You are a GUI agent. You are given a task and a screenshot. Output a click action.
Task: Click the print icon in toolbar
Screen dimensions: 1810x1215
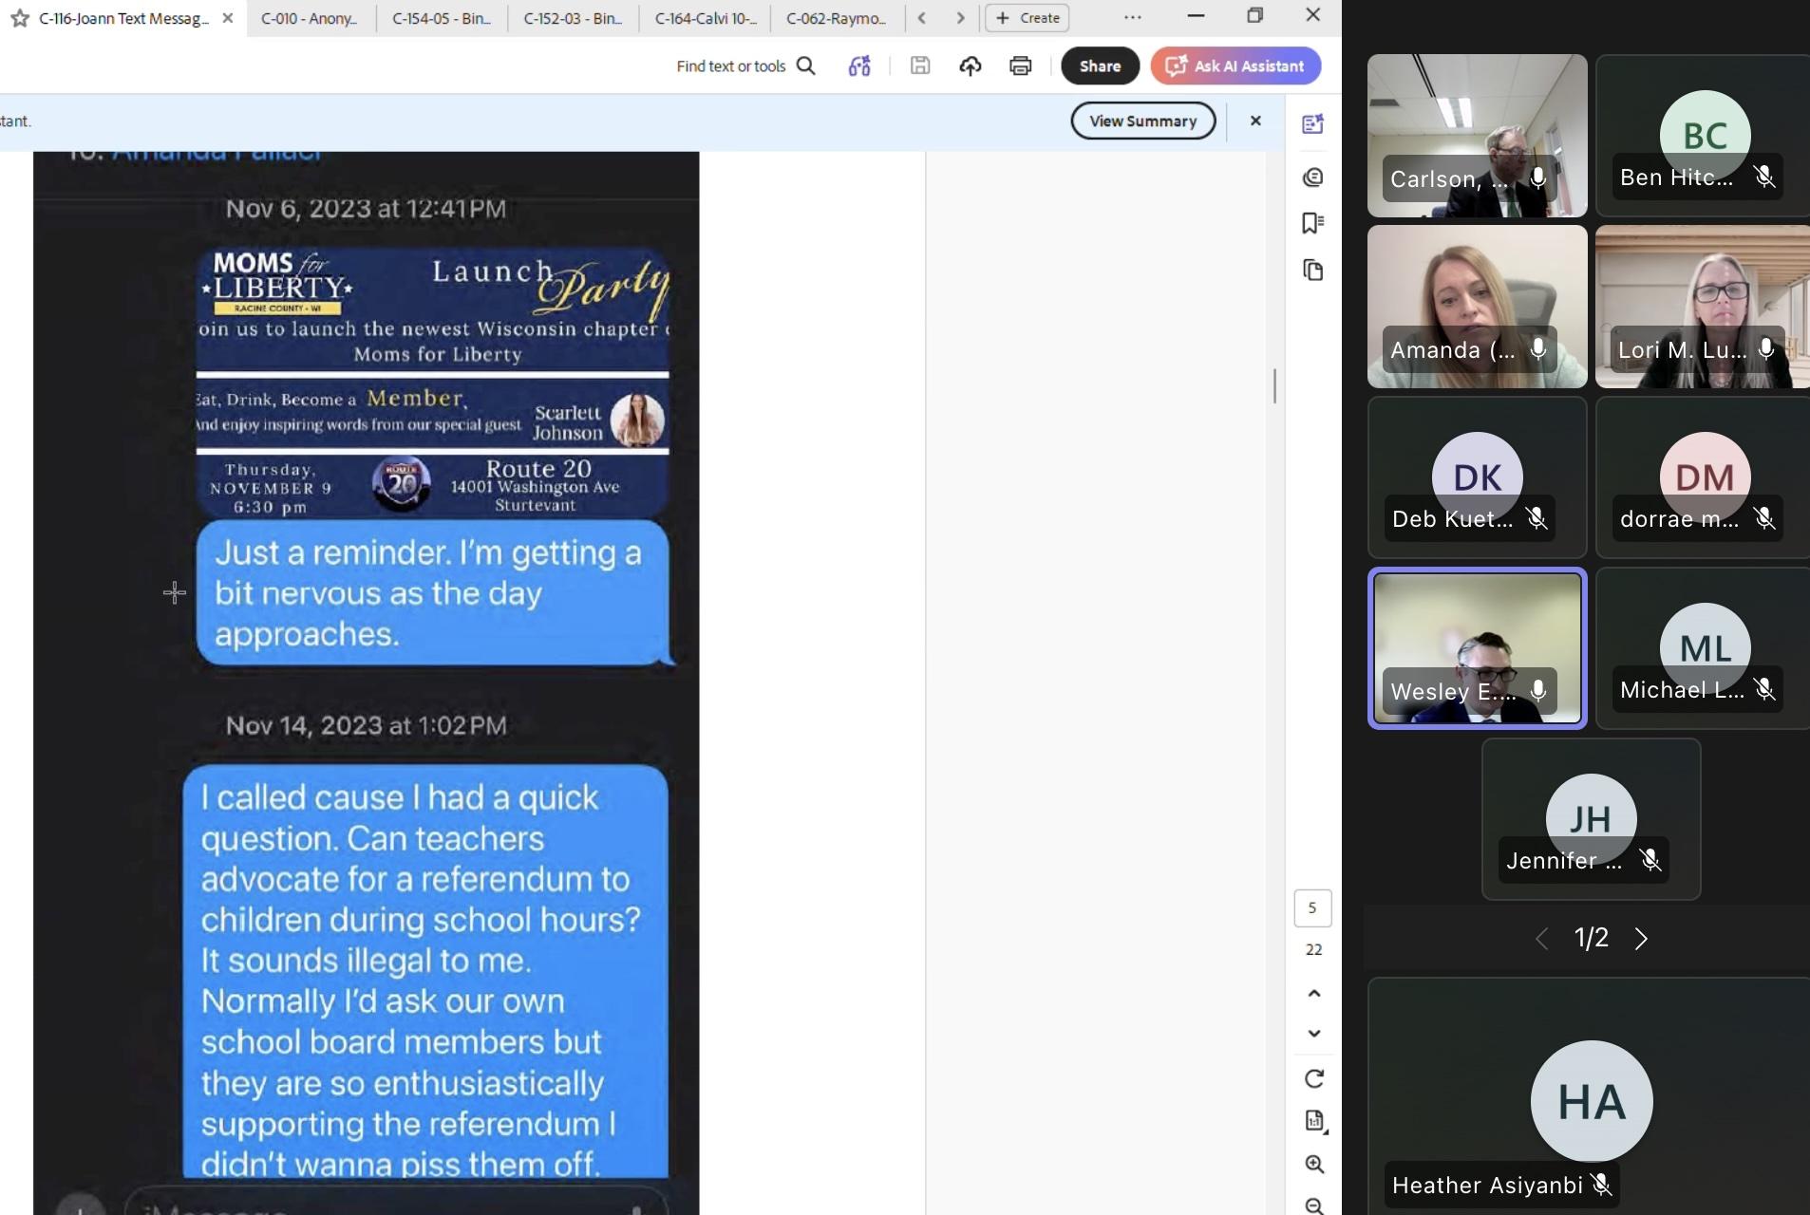(1020, 65)
